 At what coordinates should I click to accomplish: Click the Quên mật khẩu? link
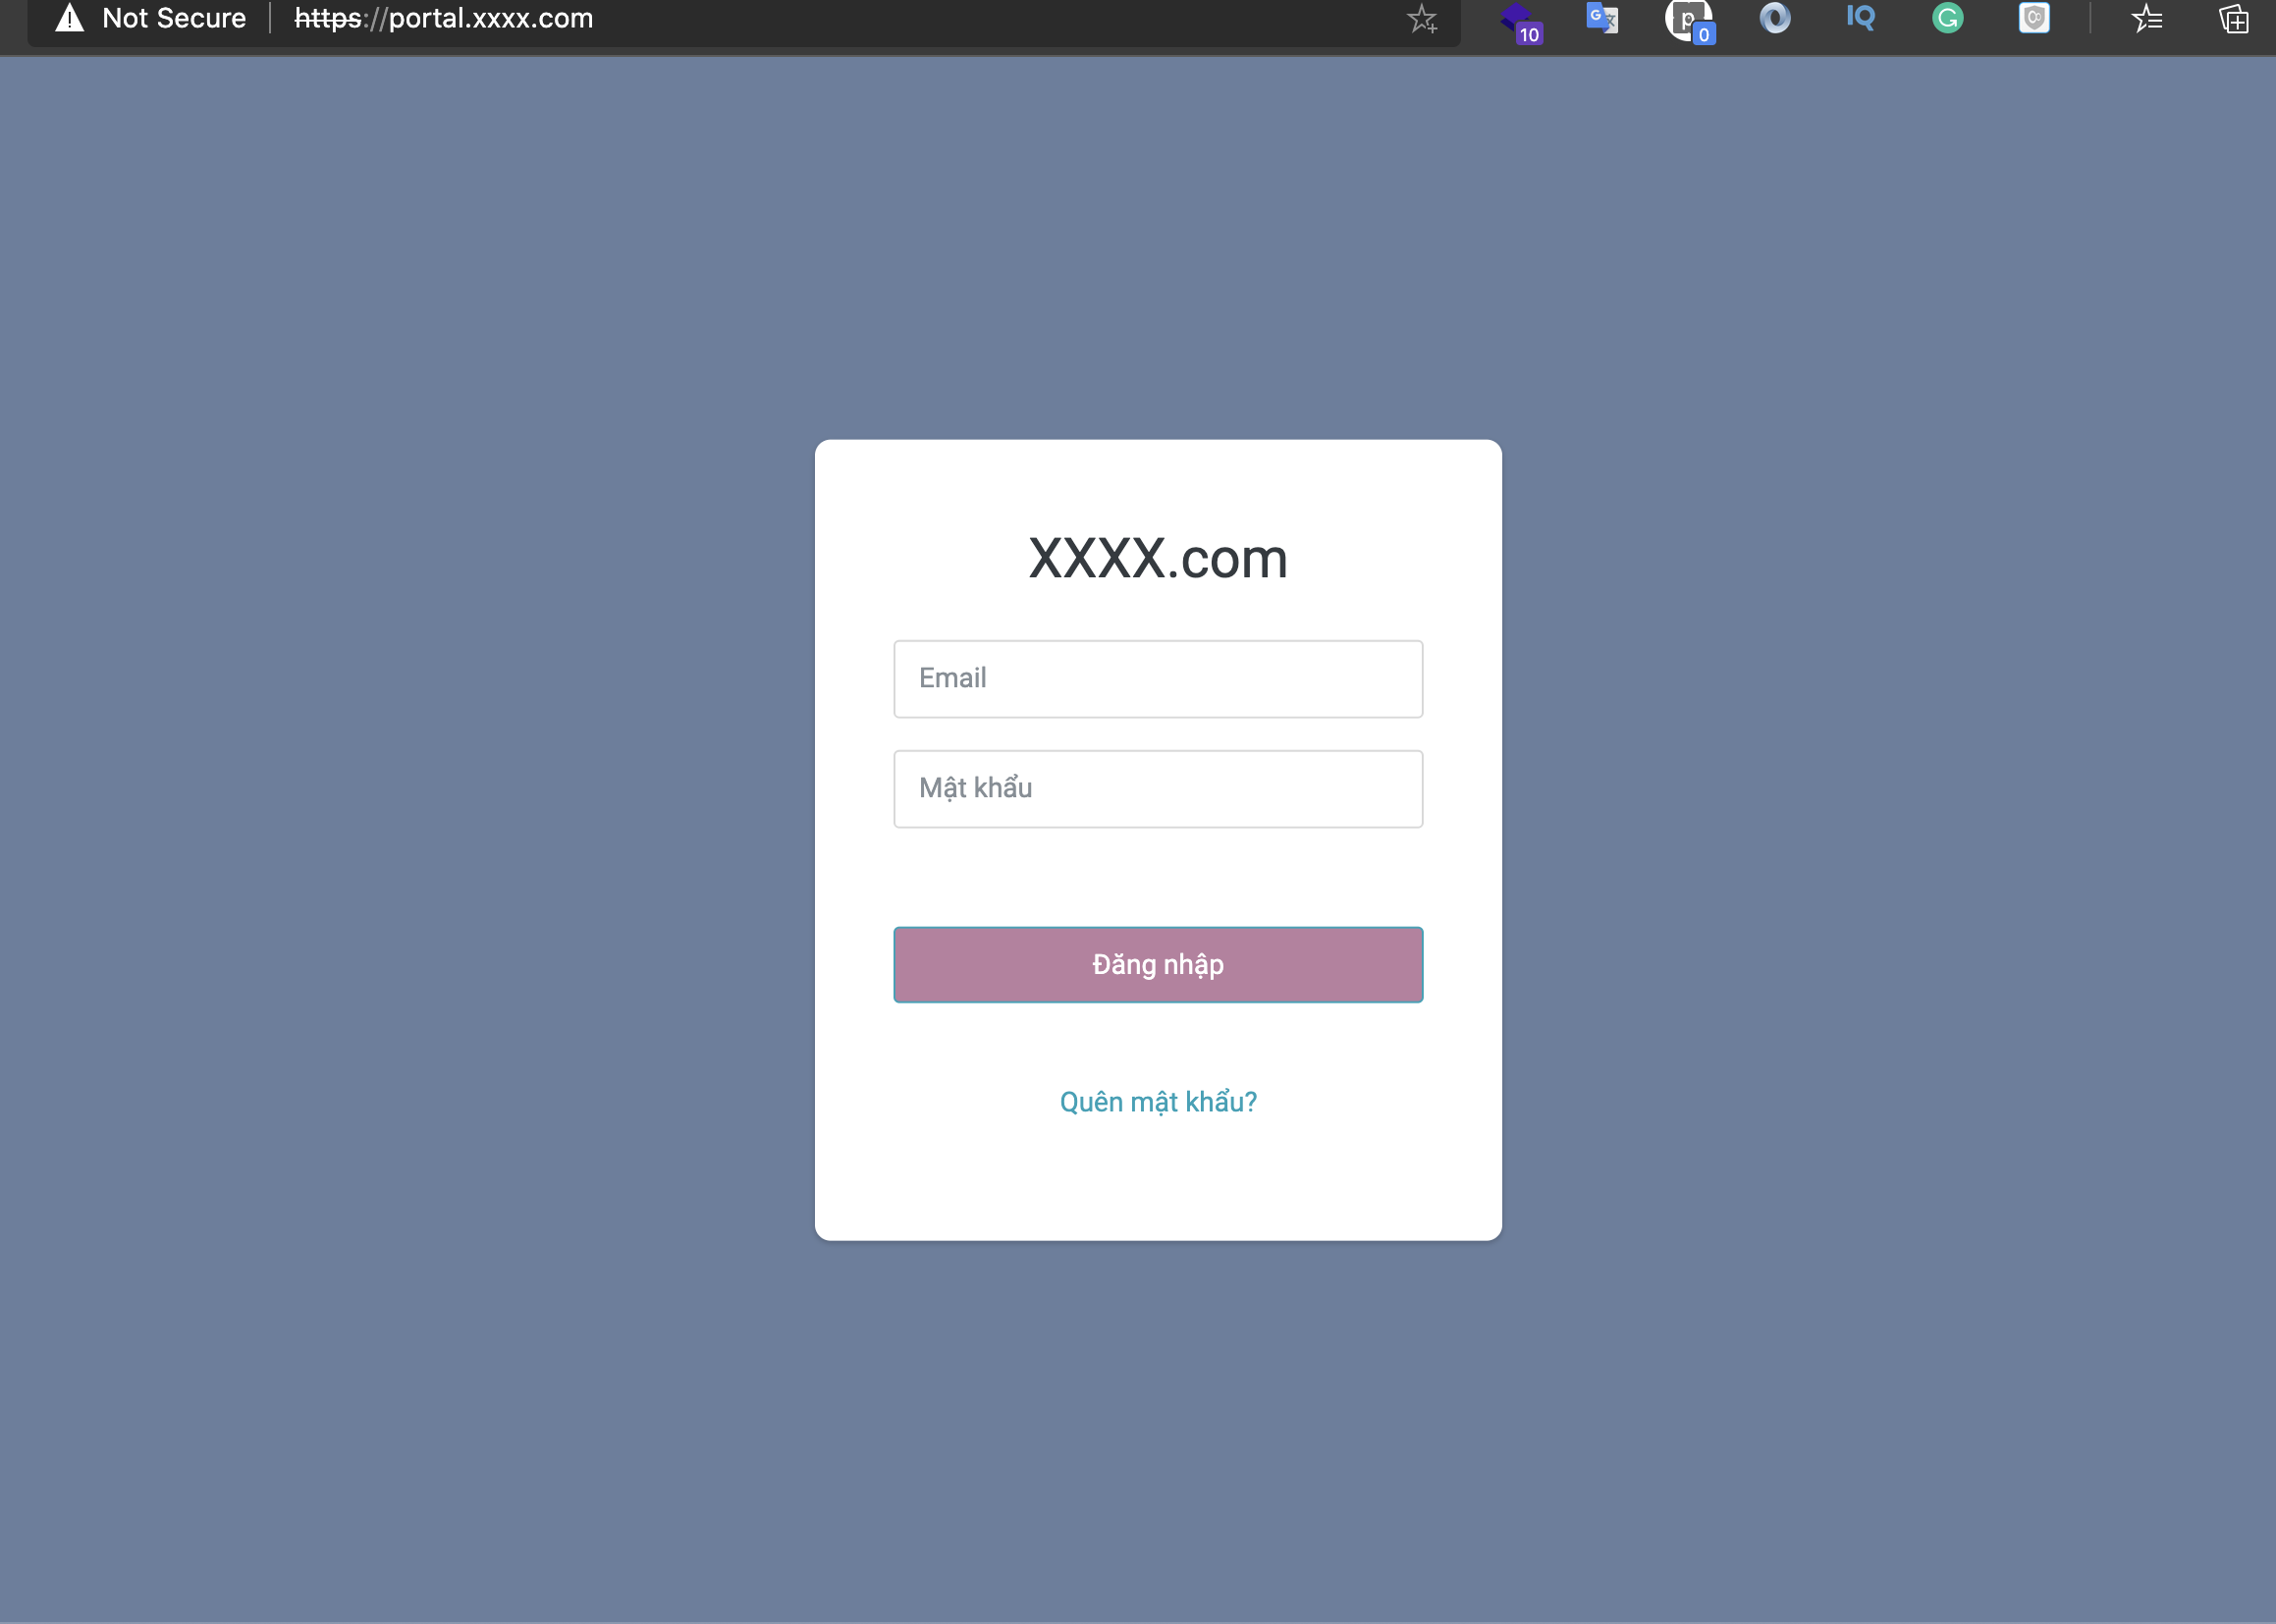(1159, 1101)
